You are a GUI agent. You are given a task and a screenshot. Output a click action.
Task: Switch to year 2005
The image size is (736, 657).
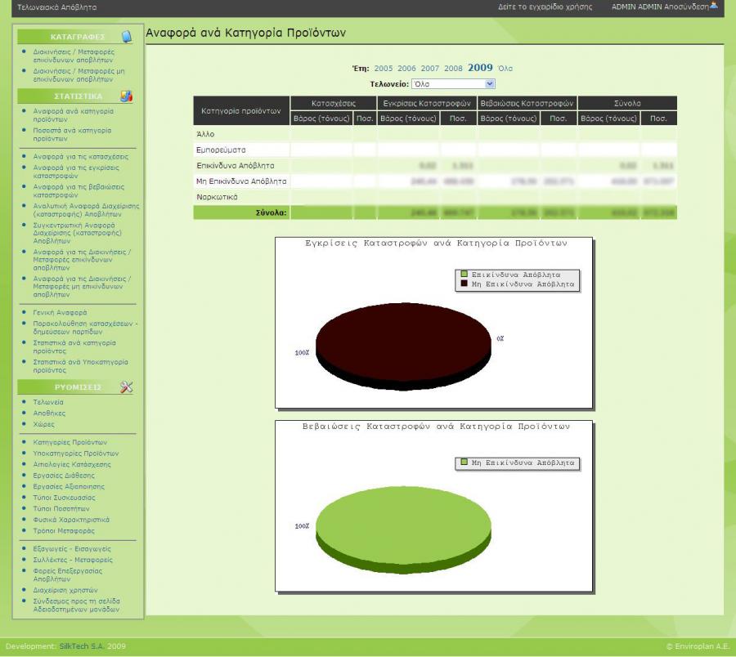pyautogui.click(x=383, y=69)
